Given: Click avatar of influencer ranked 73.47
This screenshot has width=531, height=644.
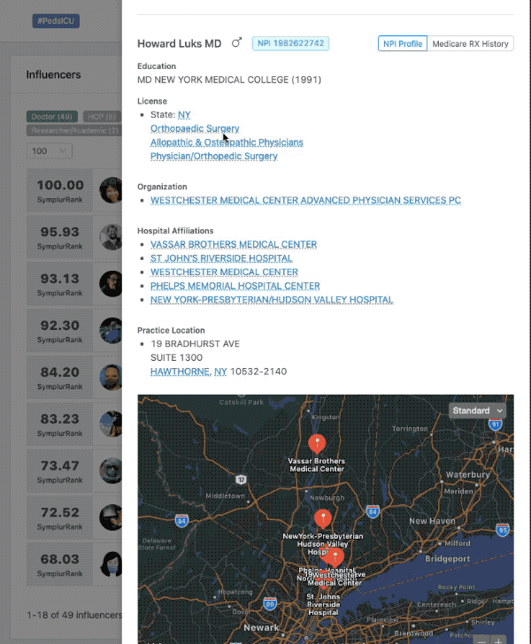Looking at the screenshot, I should click(x=111, y=471).
